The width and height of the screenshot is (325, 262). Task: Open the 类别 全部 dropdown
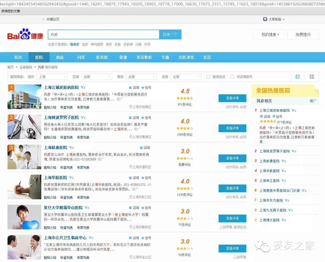pos(186,77)
